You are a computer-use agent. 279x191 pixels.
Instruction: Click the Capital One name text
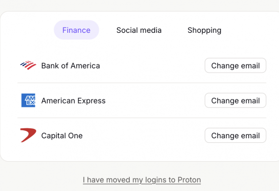[62, 136]
